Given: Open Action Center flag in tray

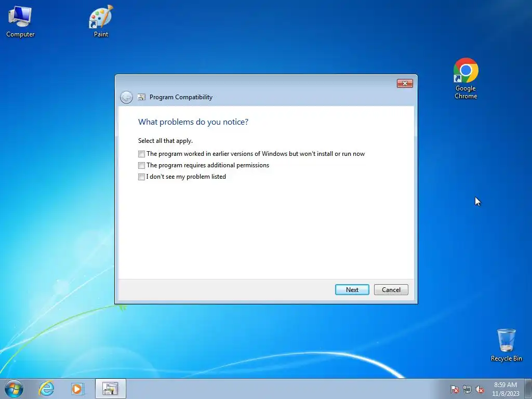Looking at the screenshot, I should click(x=454, y=389).
